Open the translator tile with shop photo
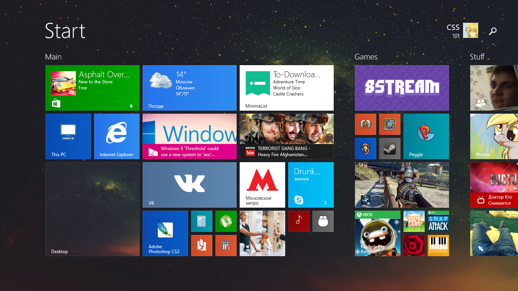 [262, 233]
